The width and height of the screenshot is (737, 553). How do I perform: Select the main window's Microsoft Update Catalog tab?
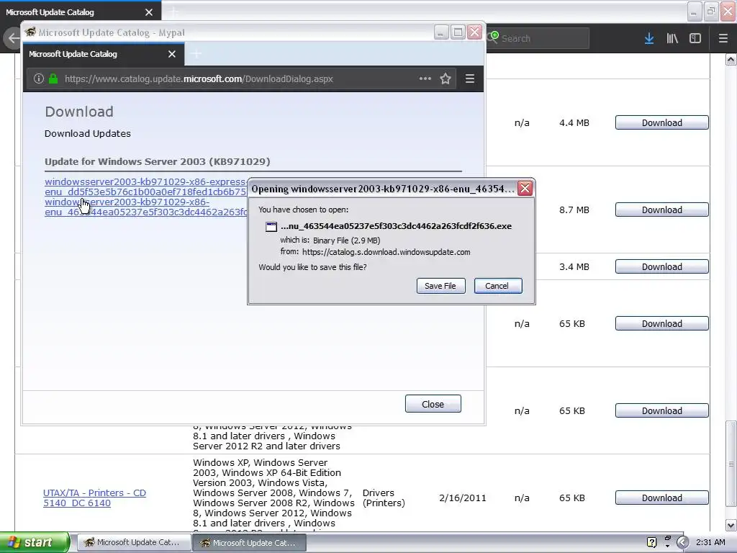(x=80, y=12)
